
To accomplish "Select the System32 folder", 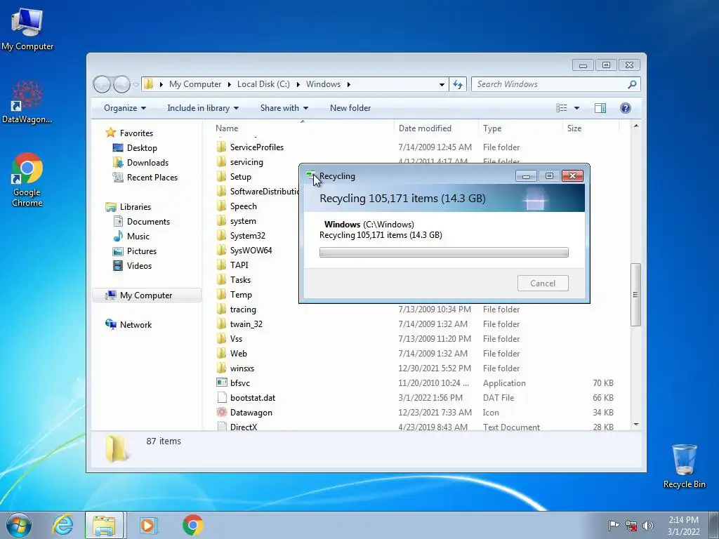I will tap(248, 236).
